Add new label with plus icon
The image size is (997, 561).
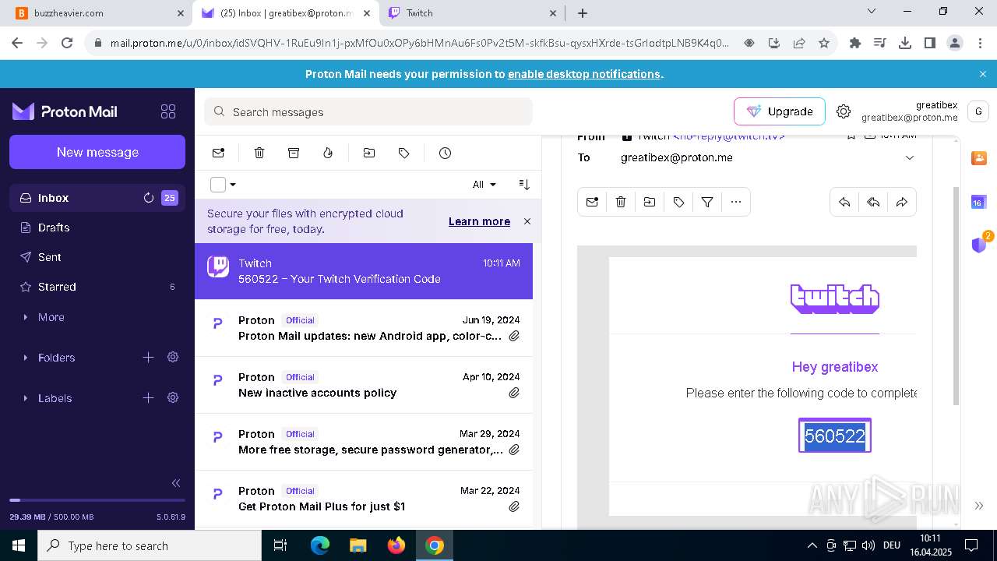148,398
